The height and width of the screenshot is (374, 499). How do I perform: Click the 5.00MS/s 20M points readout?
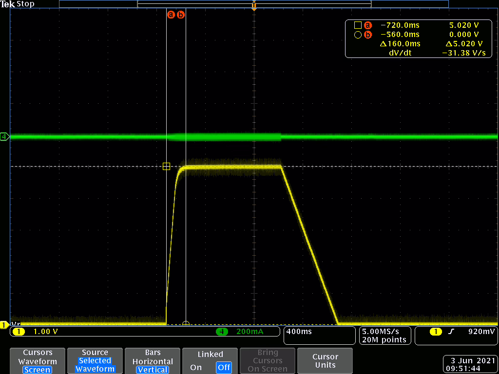pos(384,336)
